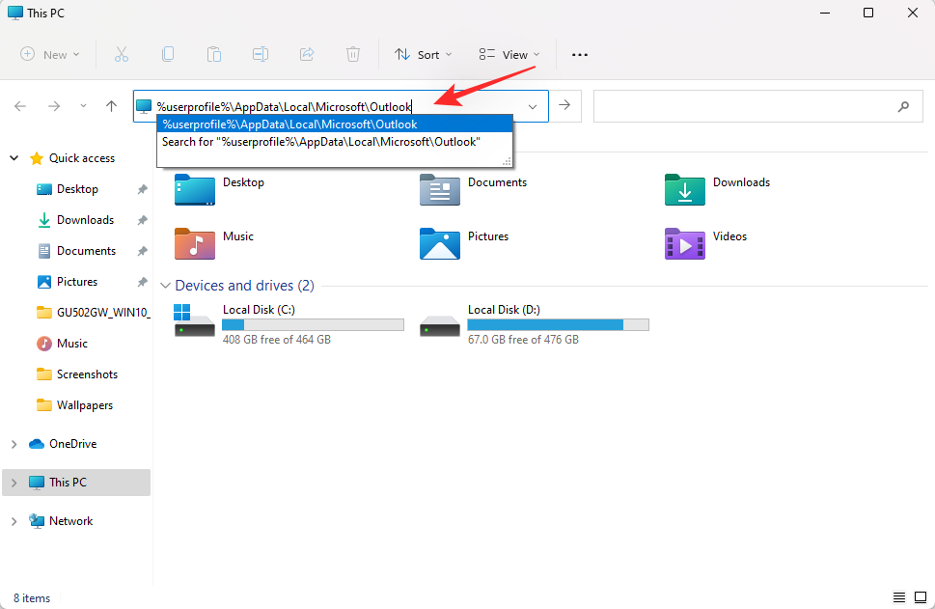This screenshot has width=935, height=609.
Task: Unpin Documents using its pin icon
Action: point(142,251)
